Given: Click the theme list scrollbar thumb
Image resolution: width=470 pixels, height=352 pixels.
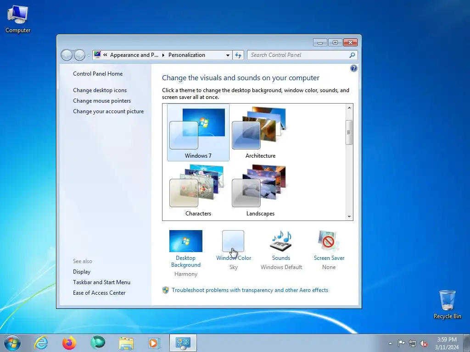Looking at the screenshot, I should pos(349,132).
